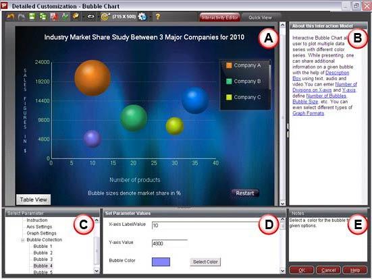
Task: Click the red PDF export icon
Action: click(54, 17)
